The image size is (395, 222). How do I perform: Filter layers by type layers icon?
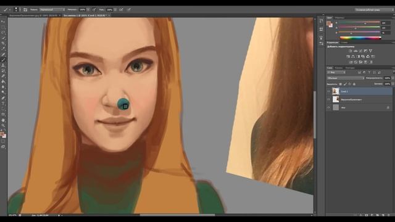(x=369, y=73)
